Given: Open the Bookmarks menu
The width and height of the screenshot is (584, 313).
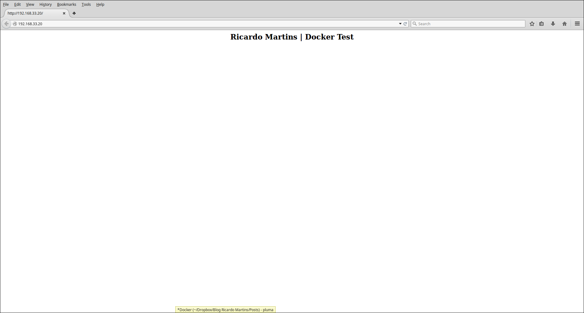Looking at the screenshot, I should [67, 4].
